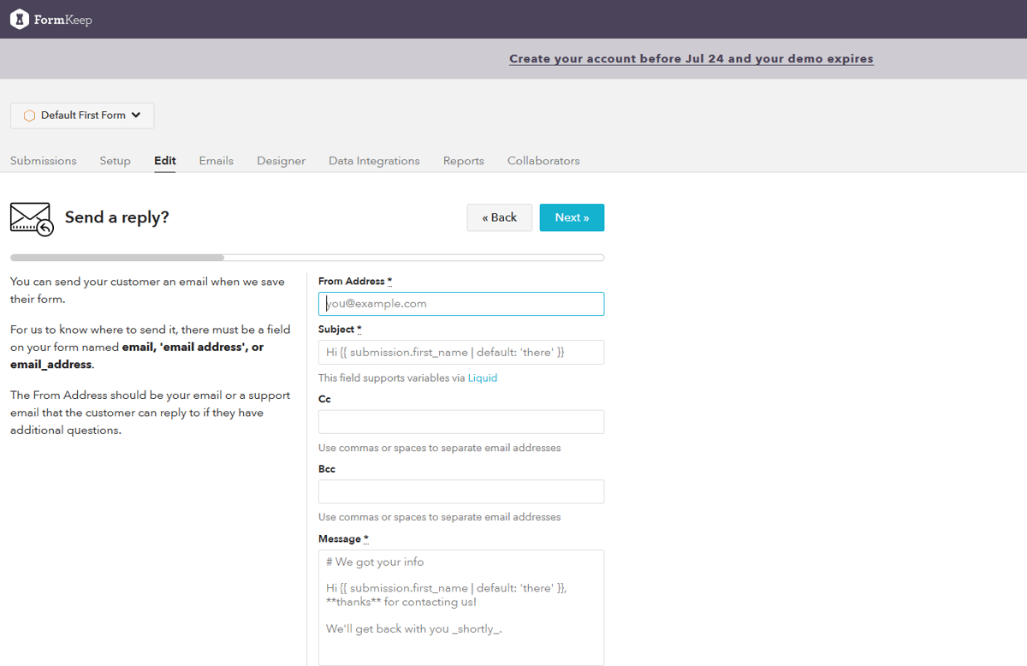Click the Back button
Image resolution: width=1027 pixels, height=666 pixels.
click(x=499, y=217)
